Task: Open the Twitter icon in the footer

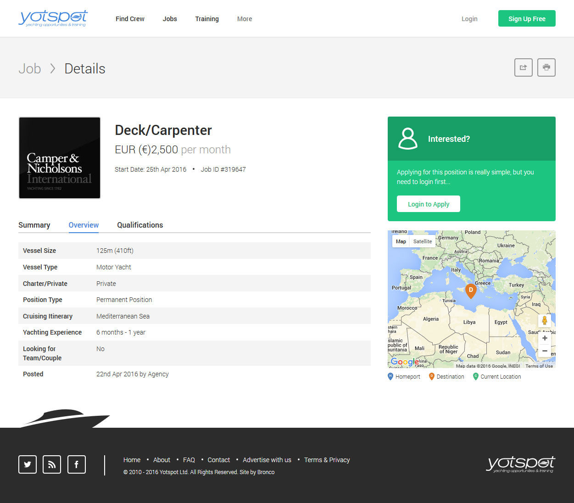Action: [x=28, y=464]
